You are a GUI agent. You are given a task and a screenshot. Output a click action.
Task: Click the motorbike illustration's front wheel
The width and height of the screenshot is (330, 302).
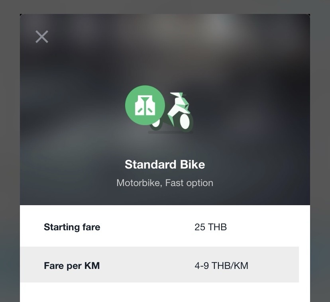[185, 121]
